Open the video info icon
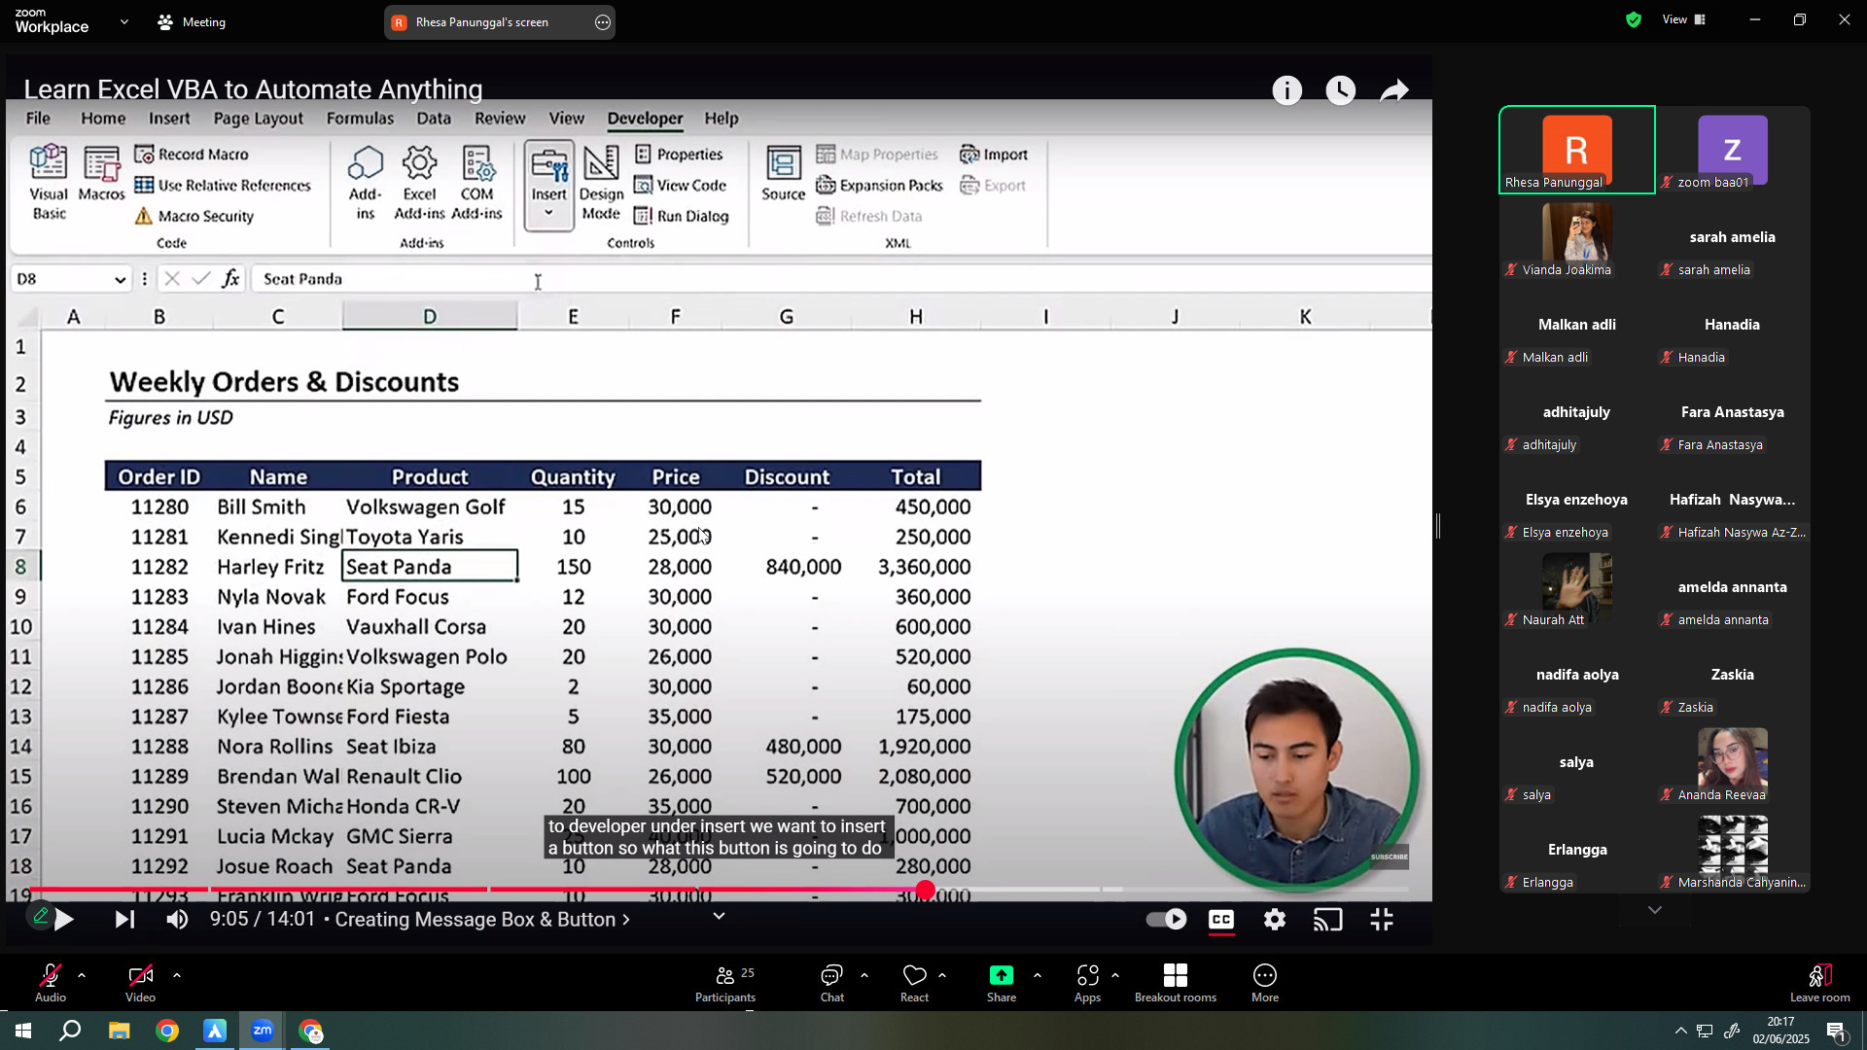 (x=1287, y=90)
